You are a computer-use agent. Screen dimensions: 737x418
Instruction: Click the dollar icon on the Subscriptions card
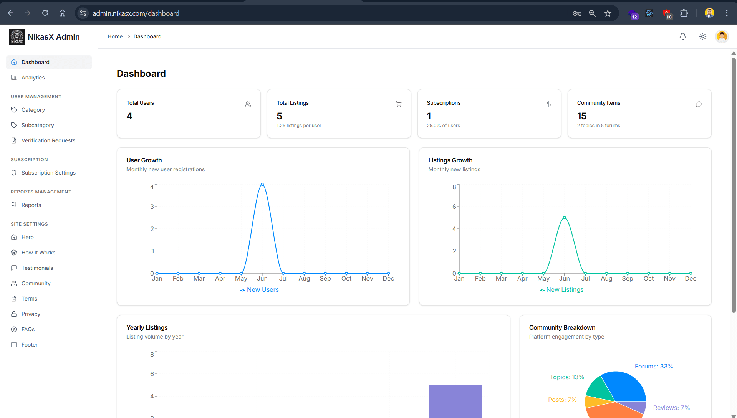point(549,104)
